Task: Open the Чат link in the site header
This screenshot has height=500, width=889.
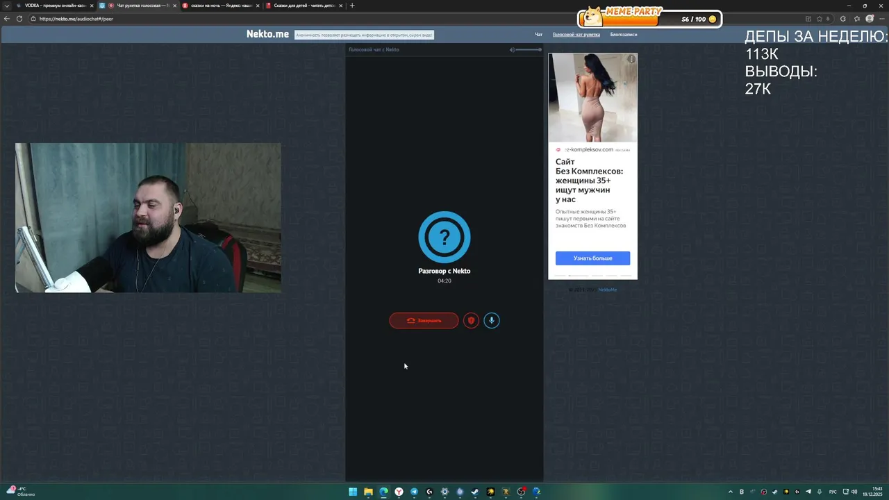Action: 538,34
